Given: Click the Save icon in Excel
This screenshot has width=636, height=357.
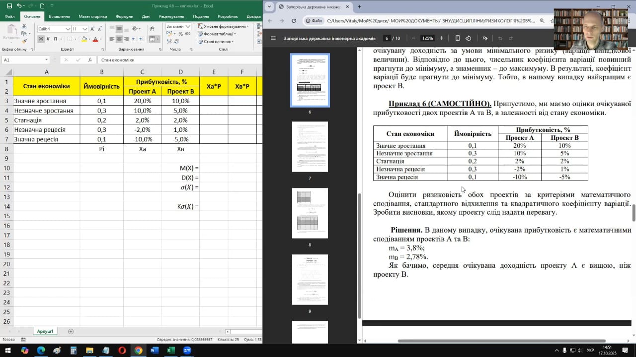Looking at the screenshot, I should pos(9,6).
